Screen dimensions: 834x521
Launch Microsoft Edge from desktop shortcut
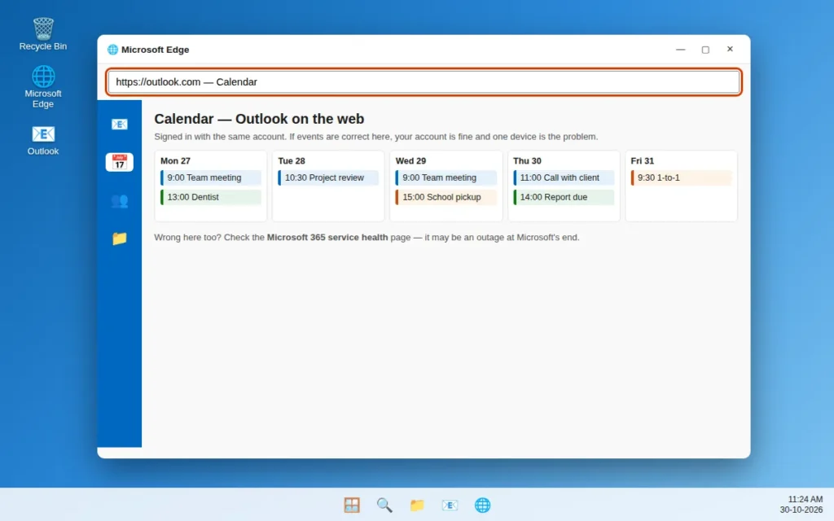[43, 86]
